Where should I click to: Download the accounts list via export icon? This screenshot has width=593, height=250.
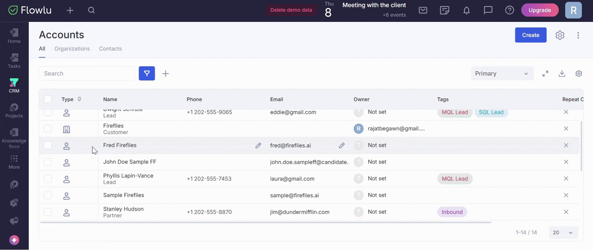(562, 74)
